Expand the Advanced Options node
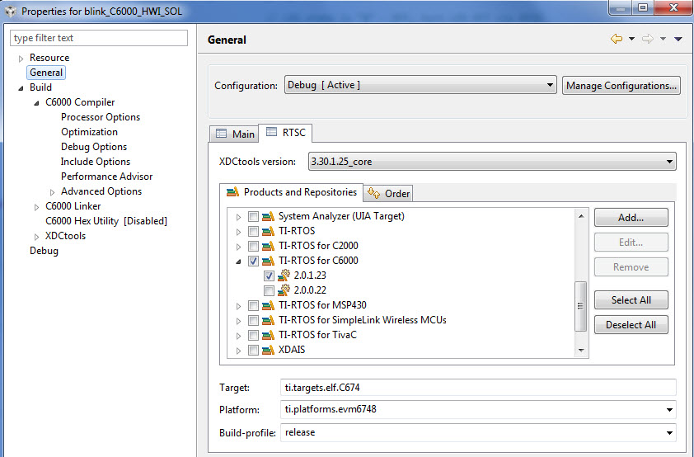Image resolution: width=694 pixels, height=457 pixels. [x=52, y=192]
